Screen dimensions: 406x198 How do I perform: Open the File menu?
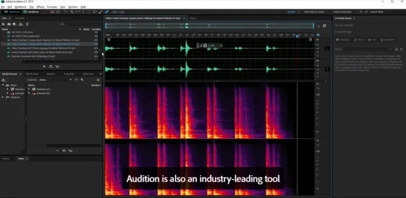point(3,7)
